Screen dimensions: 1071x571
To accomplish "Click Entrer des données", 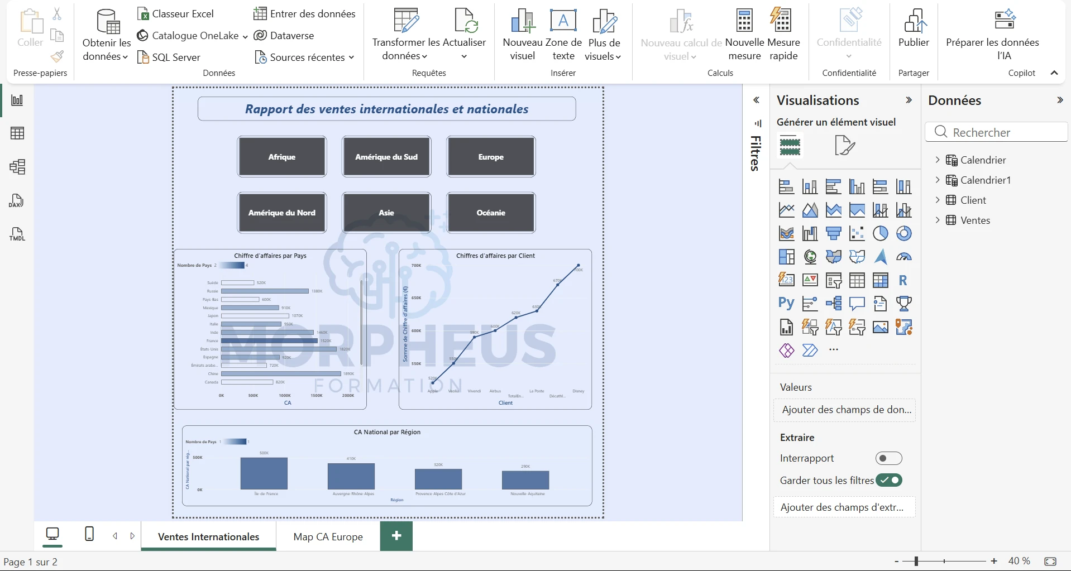I will pyautogui.click(x=305, y=13).
